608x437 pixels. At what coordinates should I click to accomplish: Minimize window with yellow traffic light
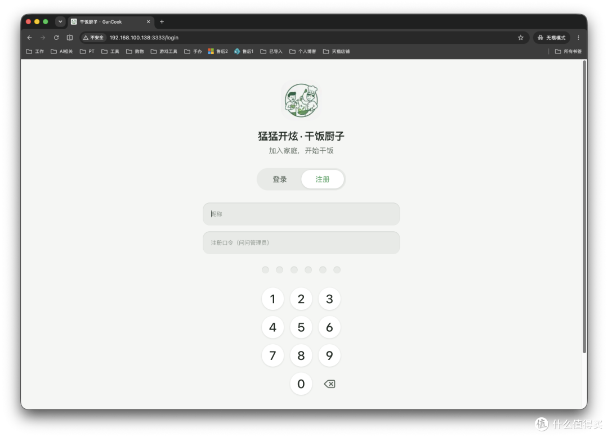37,22
